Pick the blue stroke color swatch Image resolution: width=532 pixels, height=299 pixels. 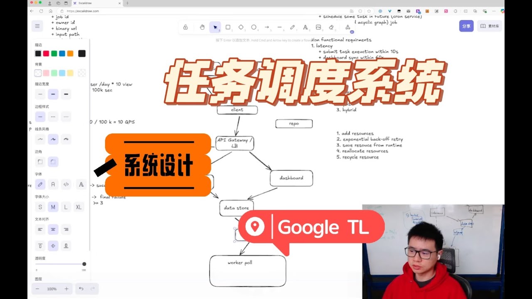(62, 54)
